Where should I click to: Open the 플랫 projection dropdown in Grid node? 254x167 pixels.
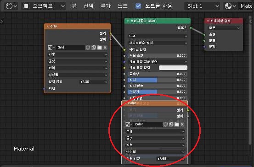78,61
